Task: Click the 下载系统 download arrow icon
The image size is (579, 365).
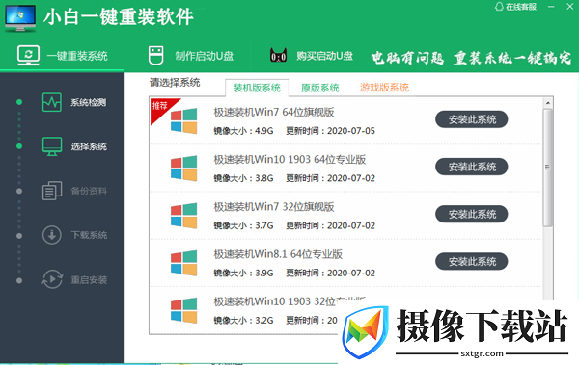Action: [52, 235]
